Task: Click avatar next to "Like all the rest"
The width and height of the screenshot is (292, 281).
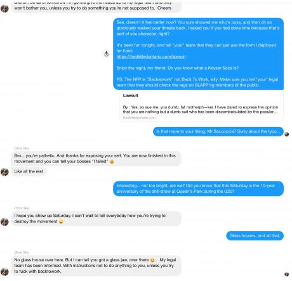Action: click(x=4, y=172)
